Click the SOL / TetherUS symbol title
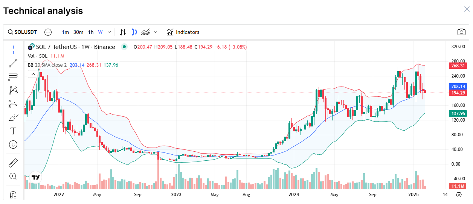 (x=76, y=47)
